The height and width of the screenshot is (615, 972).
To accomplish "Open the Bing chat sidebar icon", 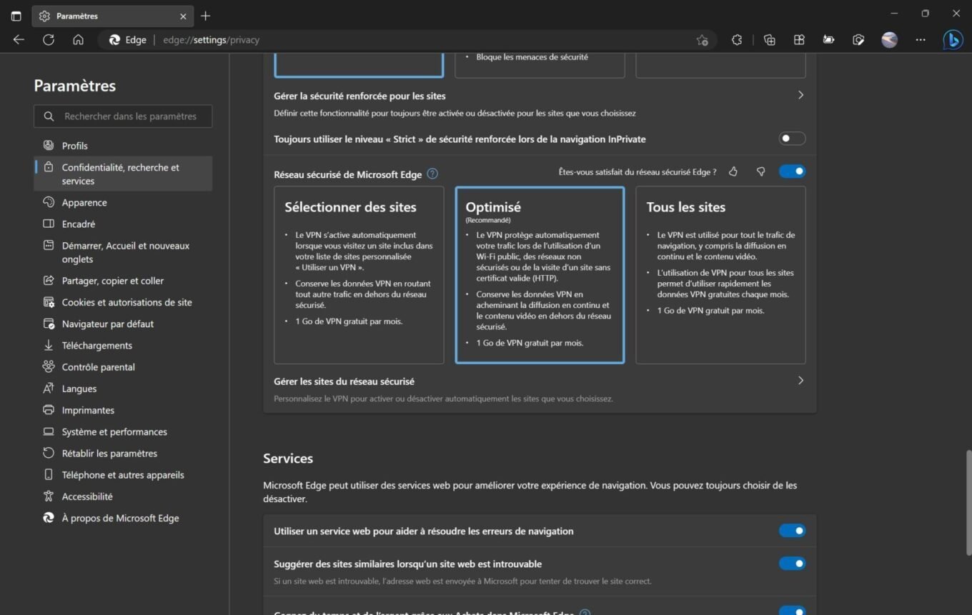I will point(953,40).
